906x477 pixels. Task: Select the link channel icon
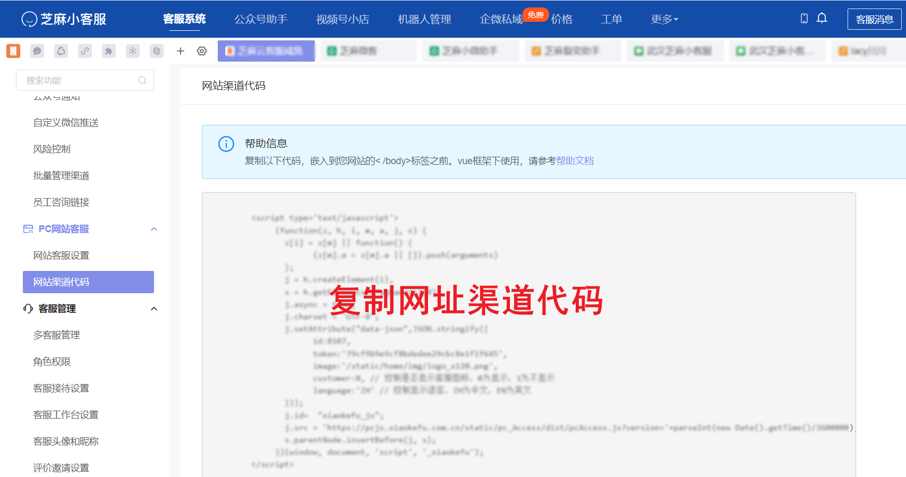pos(85,51)
